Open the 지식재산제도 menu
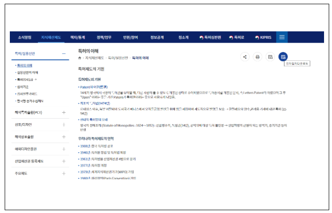The width and height of the screenshot is (332, 213). (51, 37)
